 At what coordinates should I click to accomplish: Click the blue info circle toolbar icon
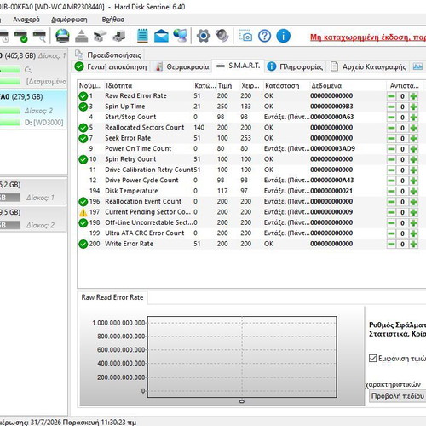coord(283,36)
